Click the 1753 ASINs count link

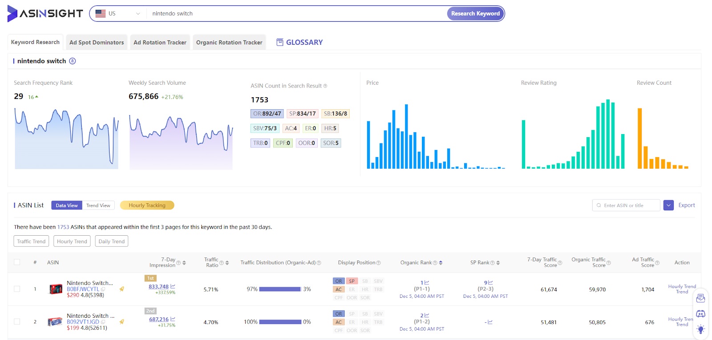[x=63, y=227]
